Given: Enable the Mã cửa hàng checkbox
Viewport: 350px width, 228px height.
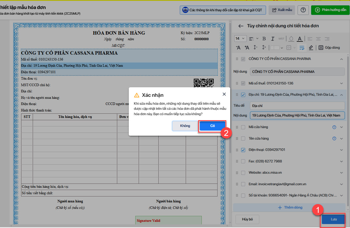Looking at the screenshot, I should coord(243,127).
